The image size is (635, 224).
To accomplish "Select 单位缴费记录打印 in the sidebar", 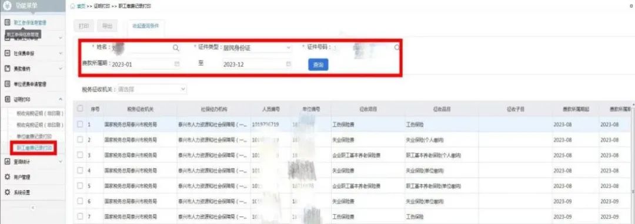I will [34, 137].
